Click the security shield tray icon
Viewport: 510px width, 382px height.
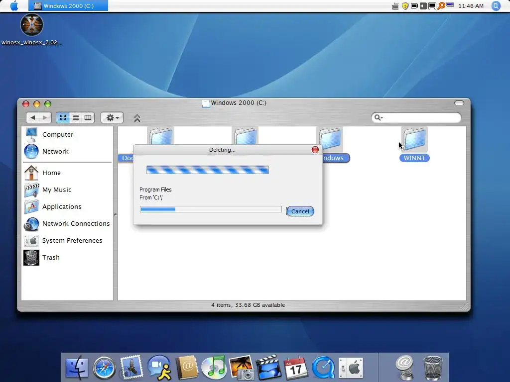coord(405,6)
